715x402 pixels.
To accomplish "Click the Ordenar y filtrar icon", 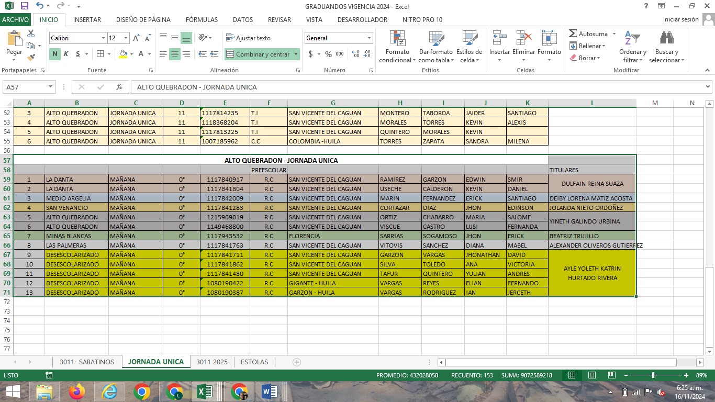I will click(632, 39).
